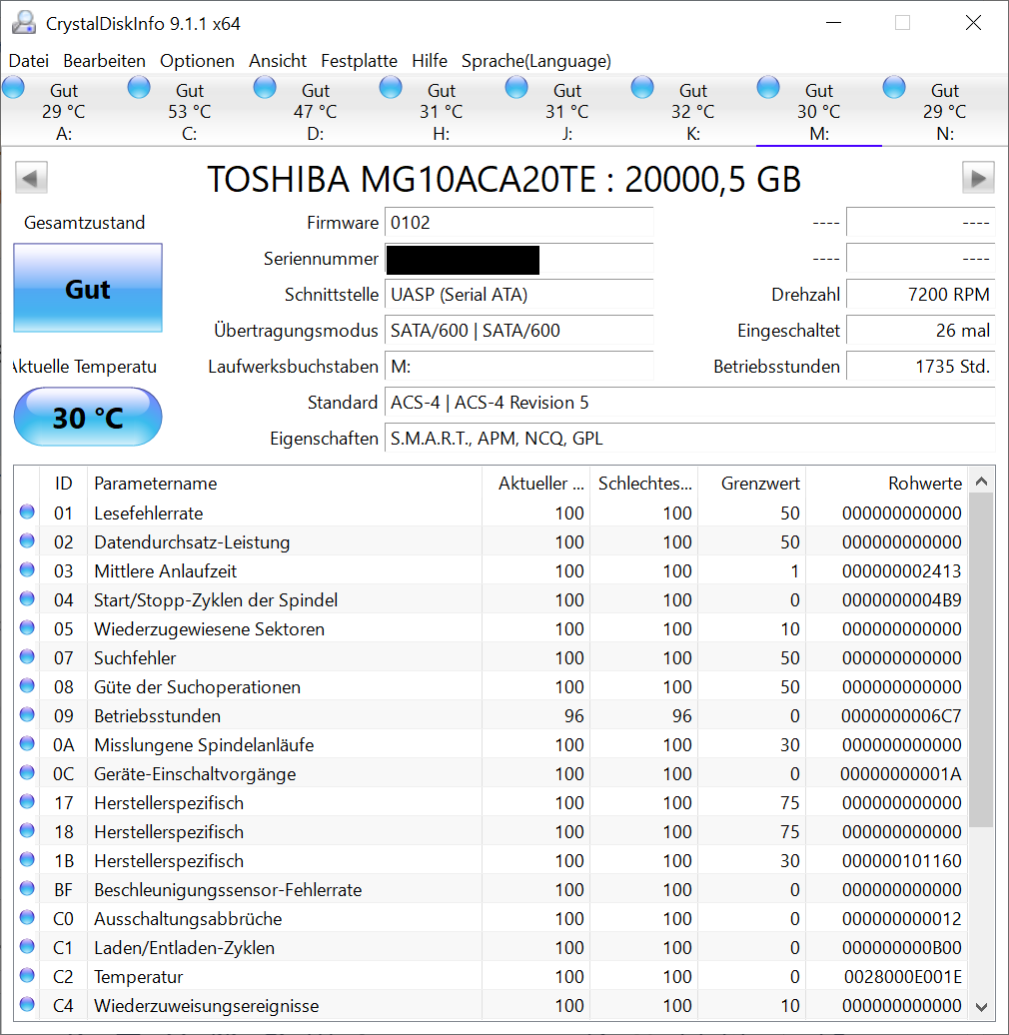Click status dot for Datendurchsatz-Leistung row
This screenshot has width=1009, height=1035.
(27, 540)
